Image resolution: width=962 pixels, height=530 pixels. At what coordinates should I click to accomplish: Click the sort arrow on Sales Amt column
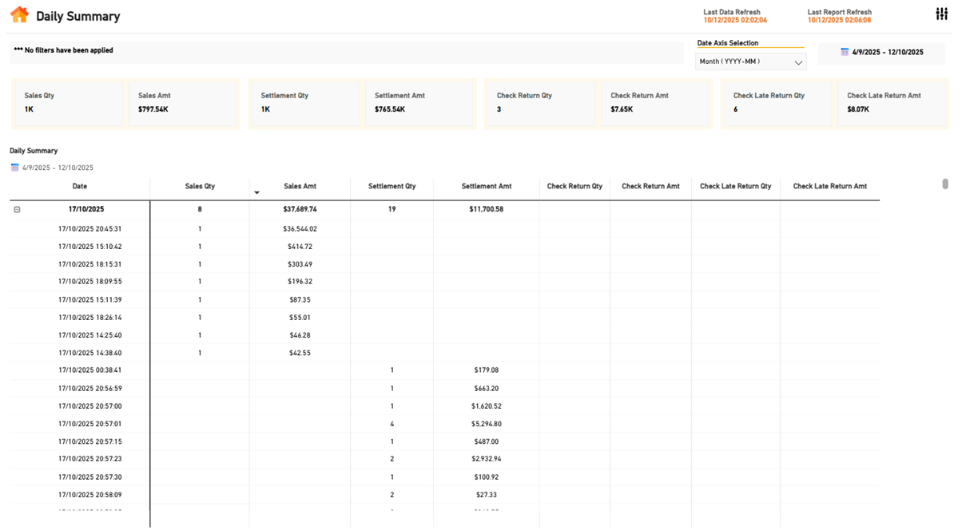click(x=256, y=193)
